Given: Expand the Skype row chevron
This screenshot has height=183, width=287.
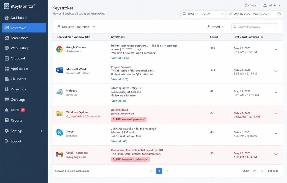Looking at the screenshot, I should click(x=276, y=133).
